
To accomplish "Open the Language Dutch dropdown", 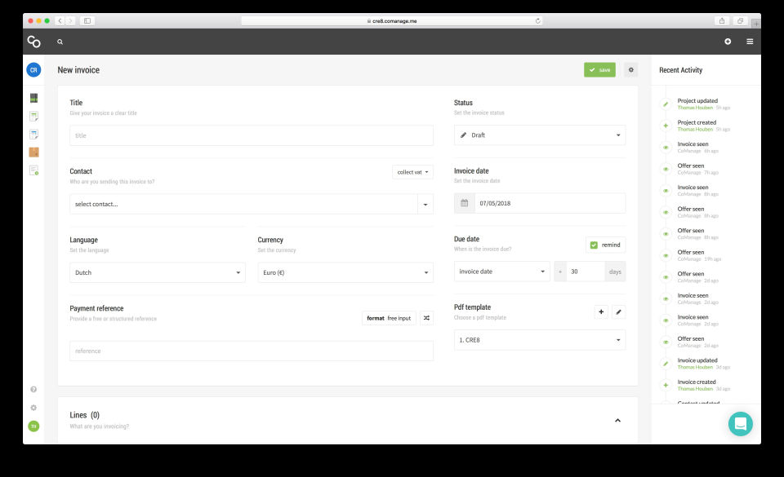I will pyautogui.click(x=158, y=272).
